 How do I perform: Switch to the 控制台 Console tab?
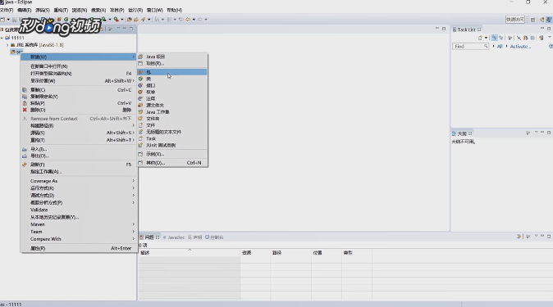tap(214, 237)
